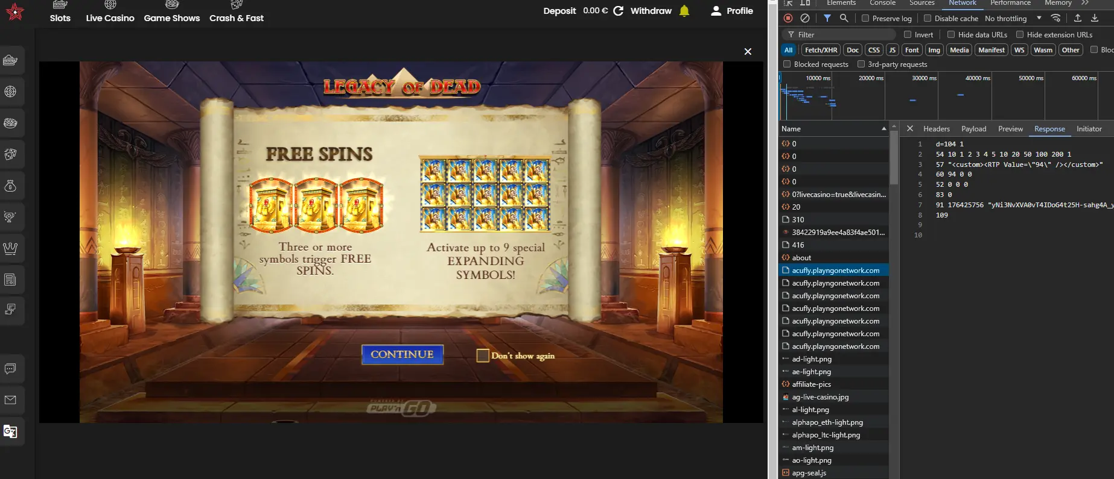Open the Crash & Fast category
The width and height of the screenshot is (1114, 479).
pyautogui.click(x=237, y=12)
